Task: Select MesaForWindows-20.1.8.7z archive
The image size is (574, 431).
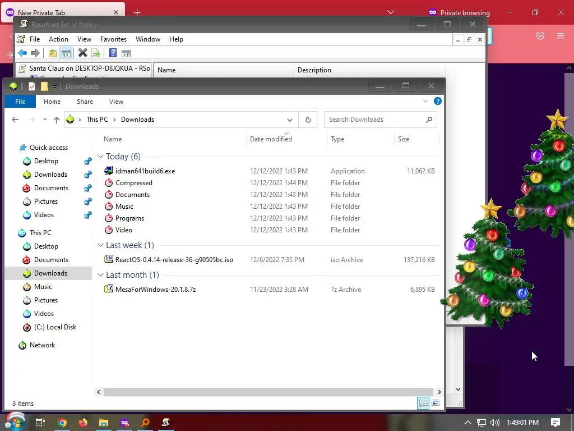Action: tap(156, 290)
